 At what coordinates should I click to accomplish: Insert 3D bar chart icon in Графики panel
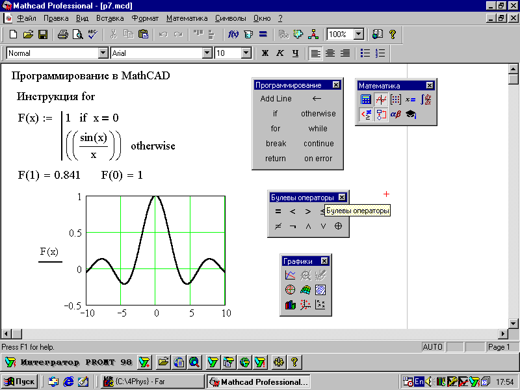click(290, 305)
